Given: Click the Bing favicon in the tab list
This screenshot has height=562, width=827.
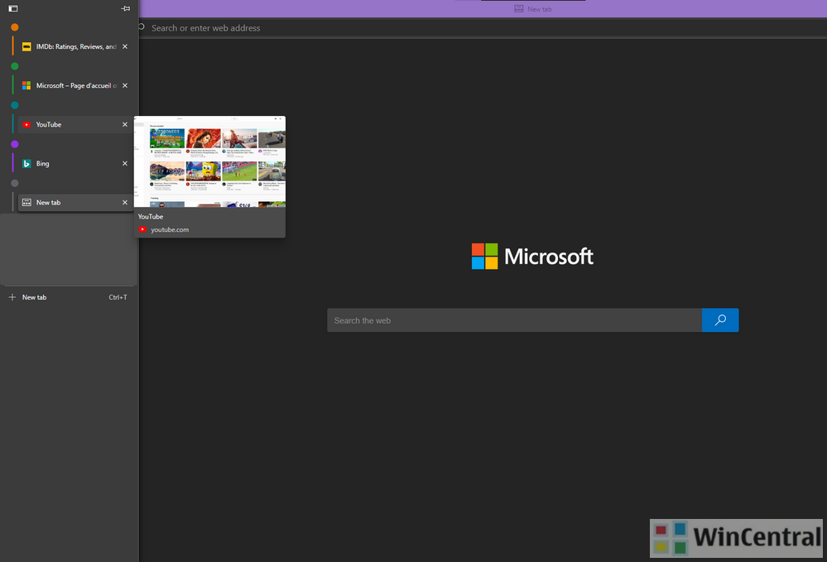Looking at the screenshot, I should click(26, 164).
